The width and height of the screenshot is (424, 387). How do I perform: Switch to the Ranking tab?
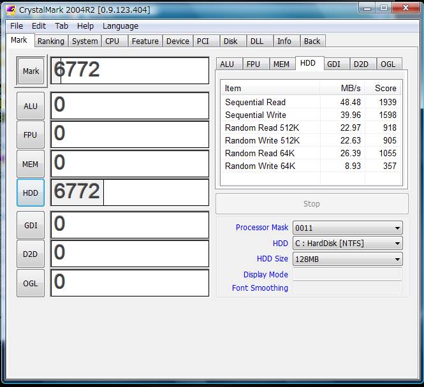[x=50, y=41]
